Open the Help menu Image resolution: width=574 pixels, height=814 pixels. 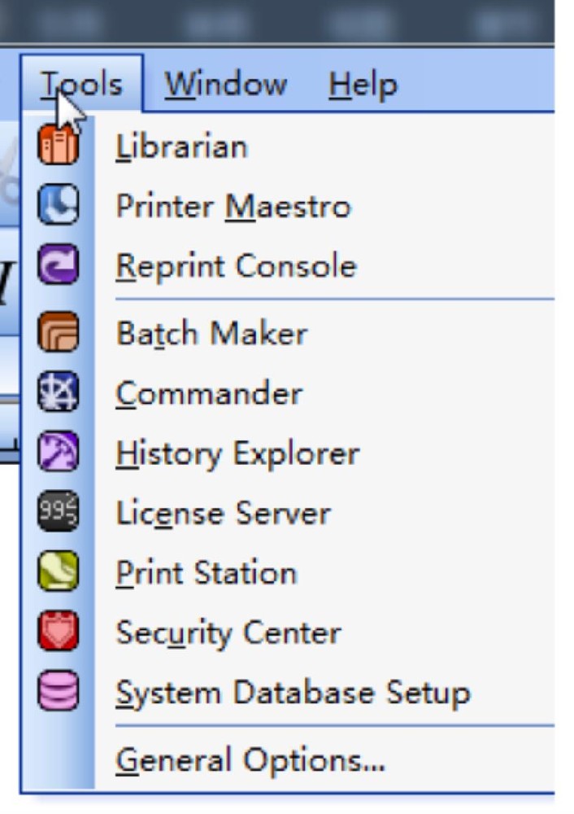coord(363,85)
